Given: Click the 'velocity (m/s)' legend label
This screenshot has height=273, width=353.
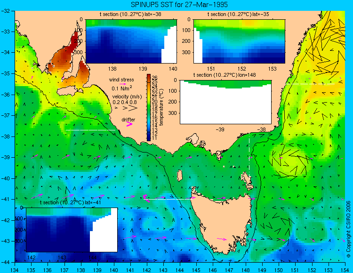Looking at the screenshot, I should (x=127, y=97).
